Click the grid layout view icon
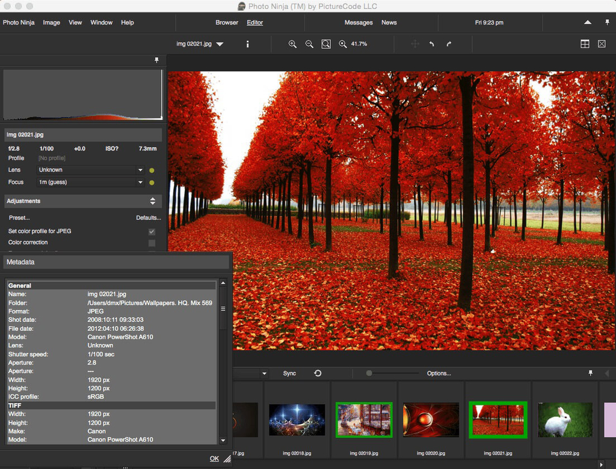Viewport: 616px width, 469px height. click(584, 44)
